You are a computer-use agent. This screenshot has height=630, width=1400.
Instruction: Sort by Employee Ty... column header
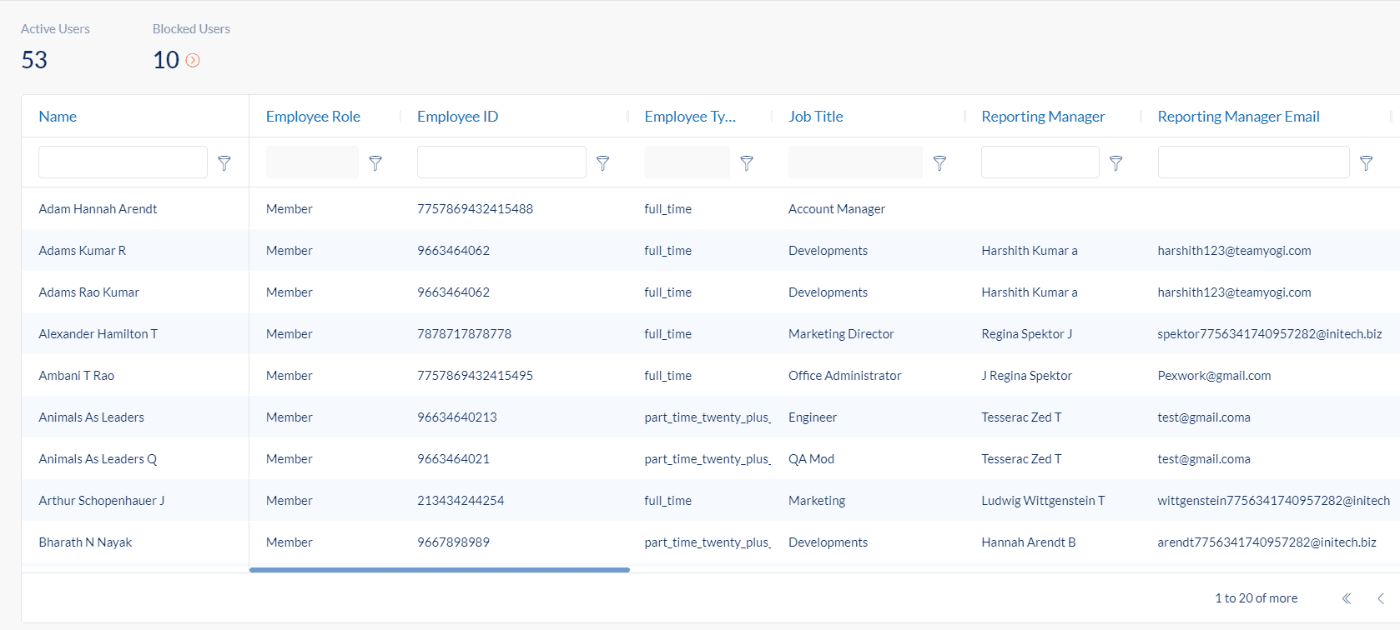point(690,117)
